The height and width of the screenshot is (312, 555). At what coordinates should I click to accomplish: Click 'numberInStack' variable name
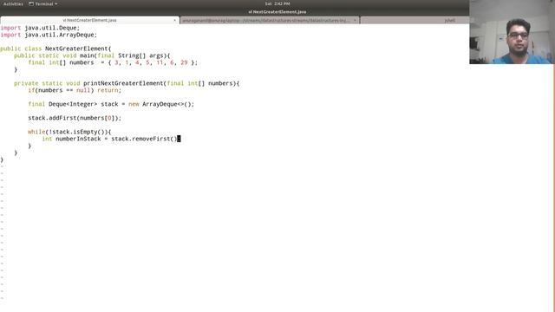[x=78, y=139]
